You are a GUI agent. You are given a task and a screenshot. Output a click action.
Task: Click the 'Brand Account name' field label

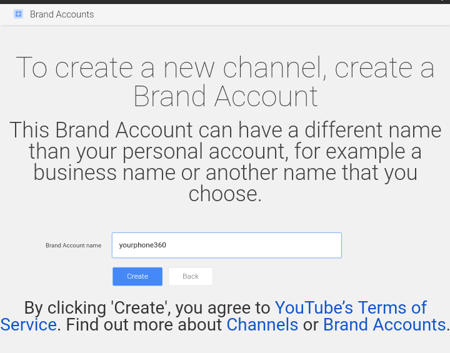pyautogui.click(x=74, y=246)
